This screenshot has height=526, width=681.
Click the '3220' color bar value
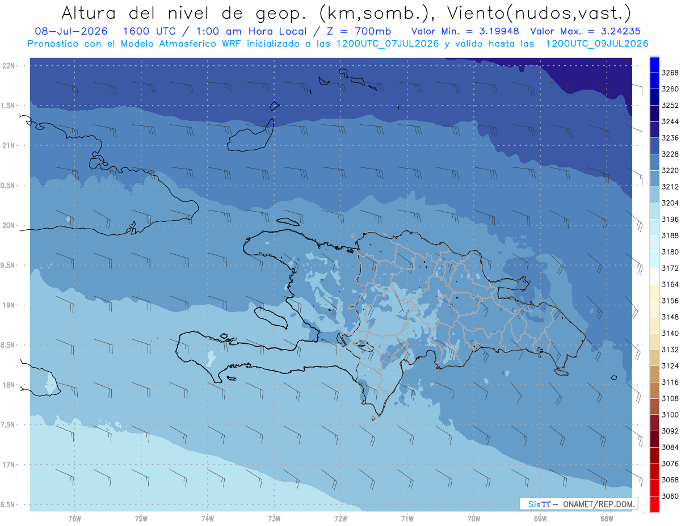coord(670,170)
